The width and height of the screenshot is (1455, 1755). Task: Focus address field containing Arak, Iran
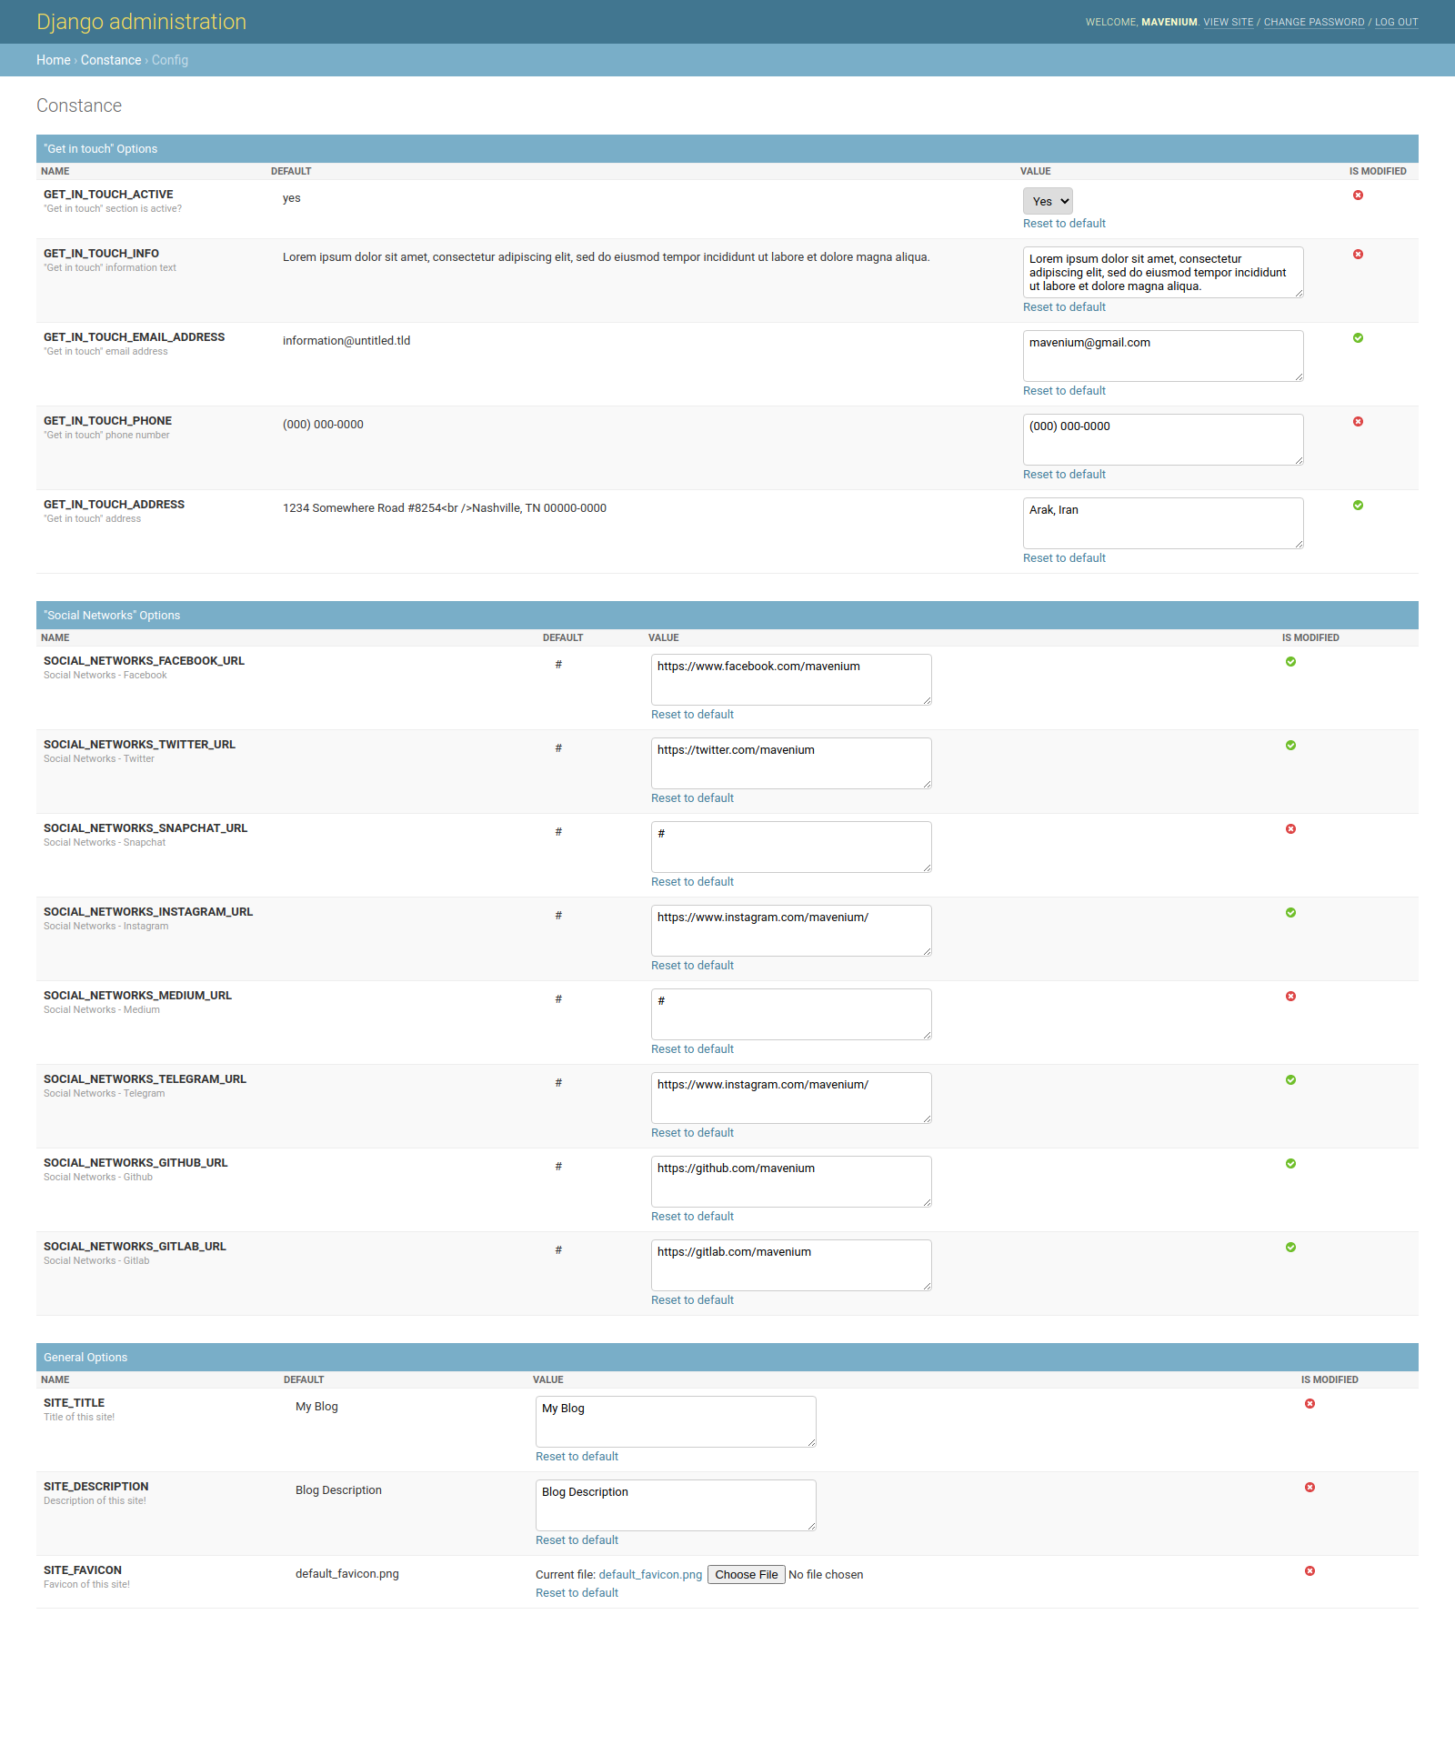pos(1163,523)
